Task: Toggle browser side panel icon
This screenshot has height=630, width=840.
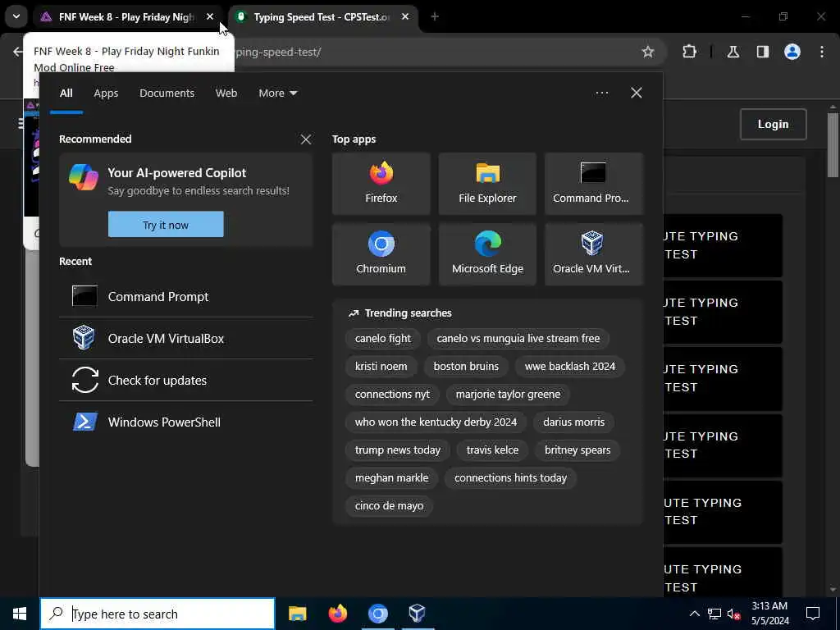Action: pyautogui.click(x=762, y=52)
